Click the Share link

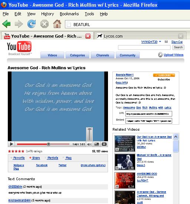pos(36,158)
